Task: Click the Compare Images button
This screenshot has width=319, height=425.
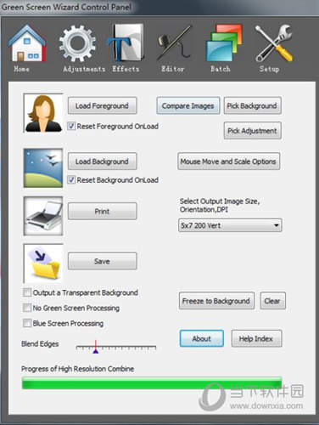Action: click(188, 105)
